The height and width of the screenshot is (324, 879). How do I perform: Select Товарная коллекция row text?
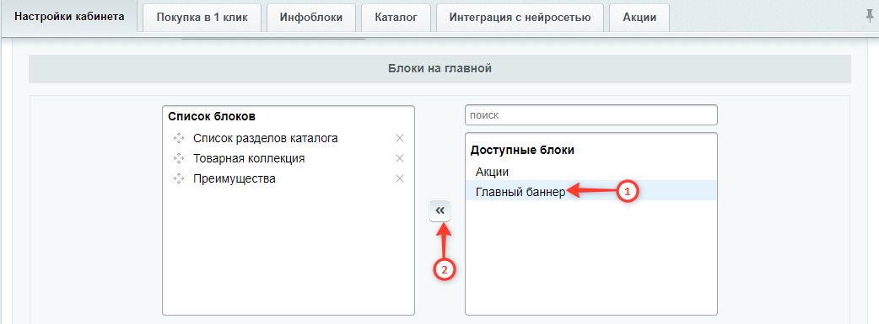click(249, 158)
